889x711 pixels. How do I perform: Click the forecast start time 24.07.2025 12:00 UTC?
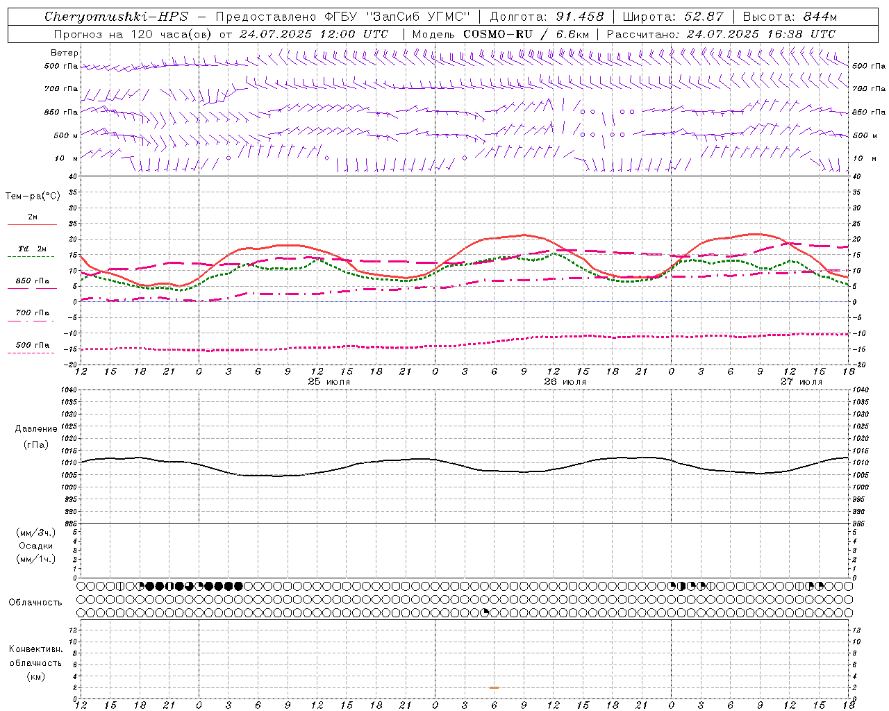[314, 34]
